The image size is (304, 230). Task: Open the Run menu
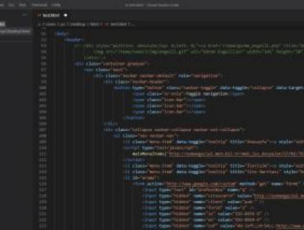(x=23, y=5)
